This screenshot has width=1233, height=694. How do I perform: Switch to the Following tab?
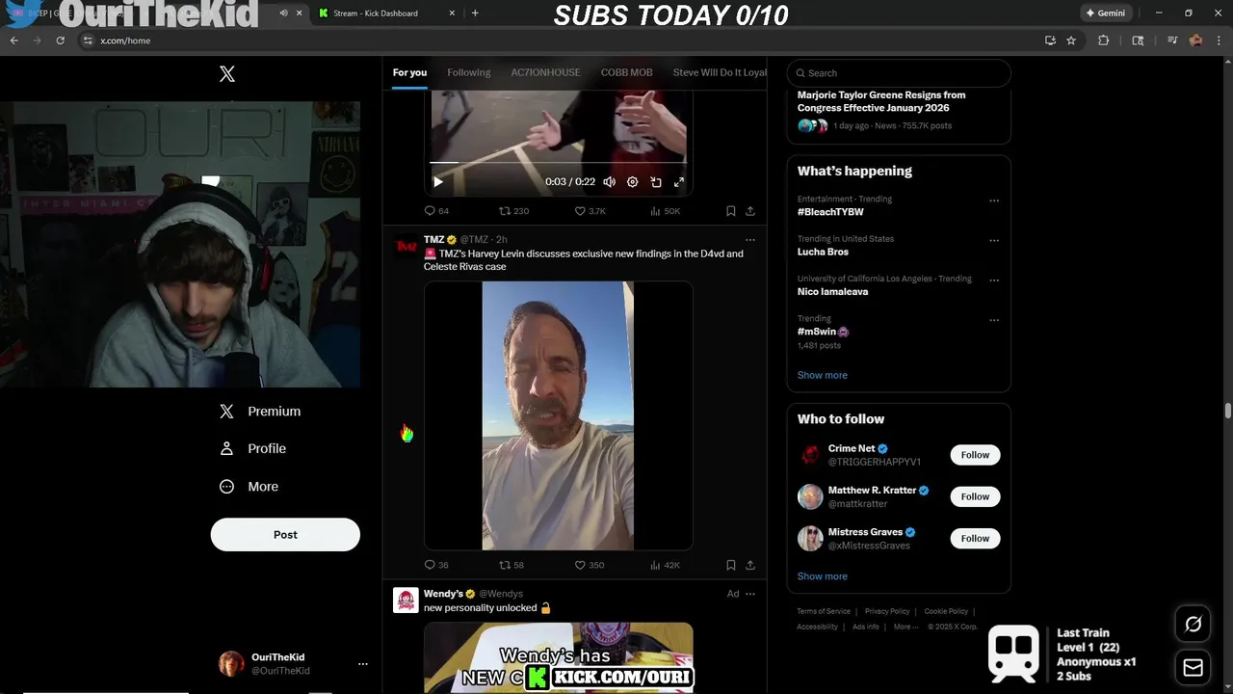pos(469,72)
